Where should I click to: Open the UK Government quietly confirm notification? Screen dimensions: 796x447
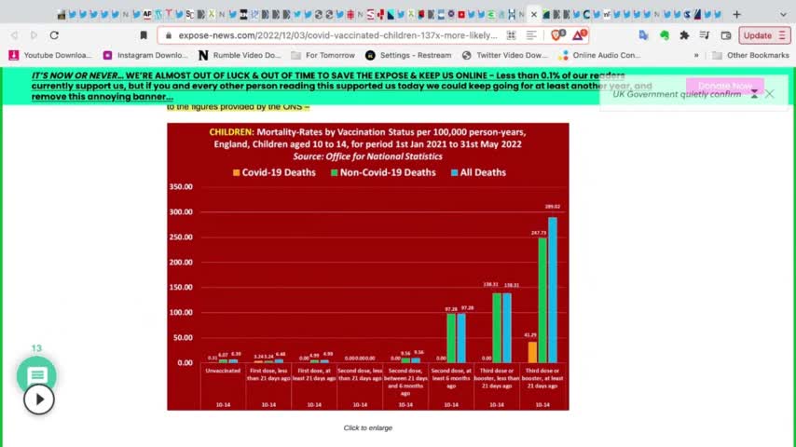[677, 94]
